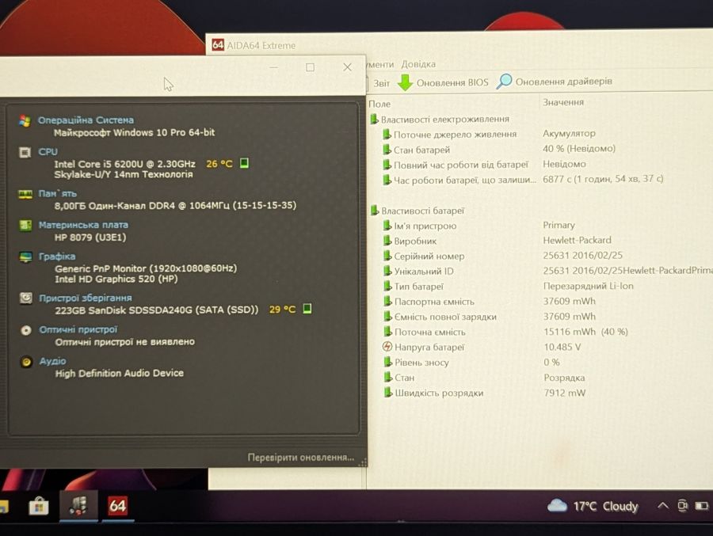Open the Графіка section link

click(57, 257)
